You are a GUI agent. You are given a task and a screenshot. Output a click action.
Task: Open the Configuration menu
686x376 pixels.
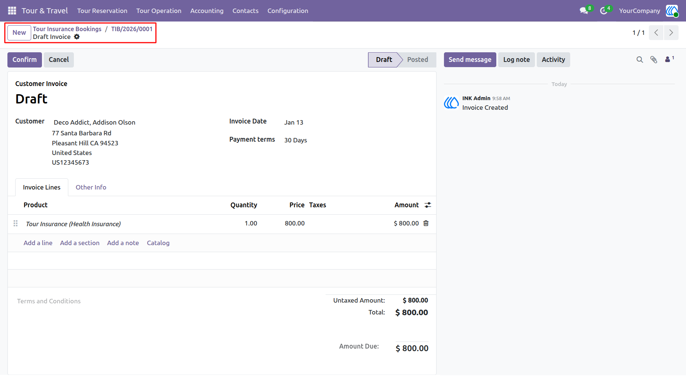pyautogui.click(x=288, y=11)
